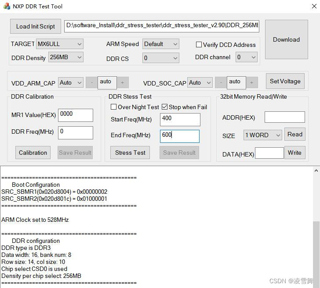Open the VDD_SOC_CAP Auto dropdown

pyautogui.click(x=200, y=83)
